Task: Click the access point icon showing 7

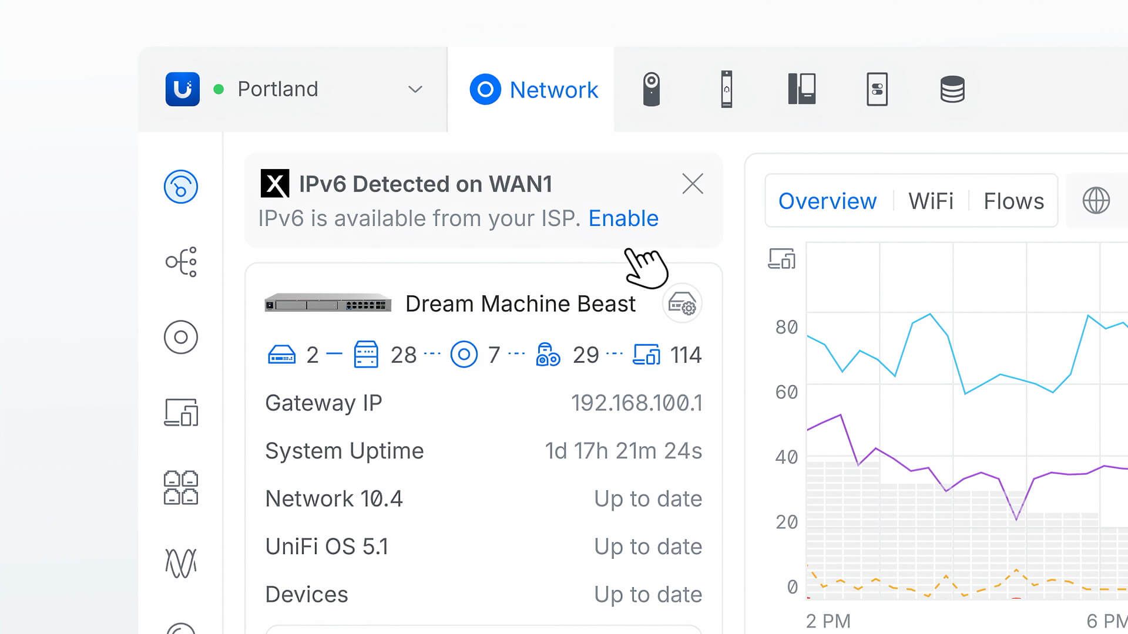Action: tap(464, 355)
